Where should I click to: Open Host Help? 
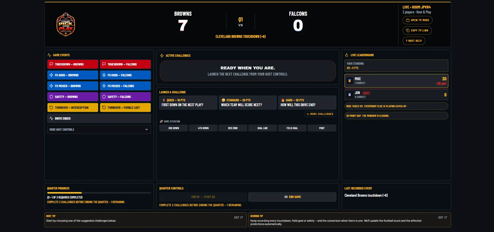(414, 41)
